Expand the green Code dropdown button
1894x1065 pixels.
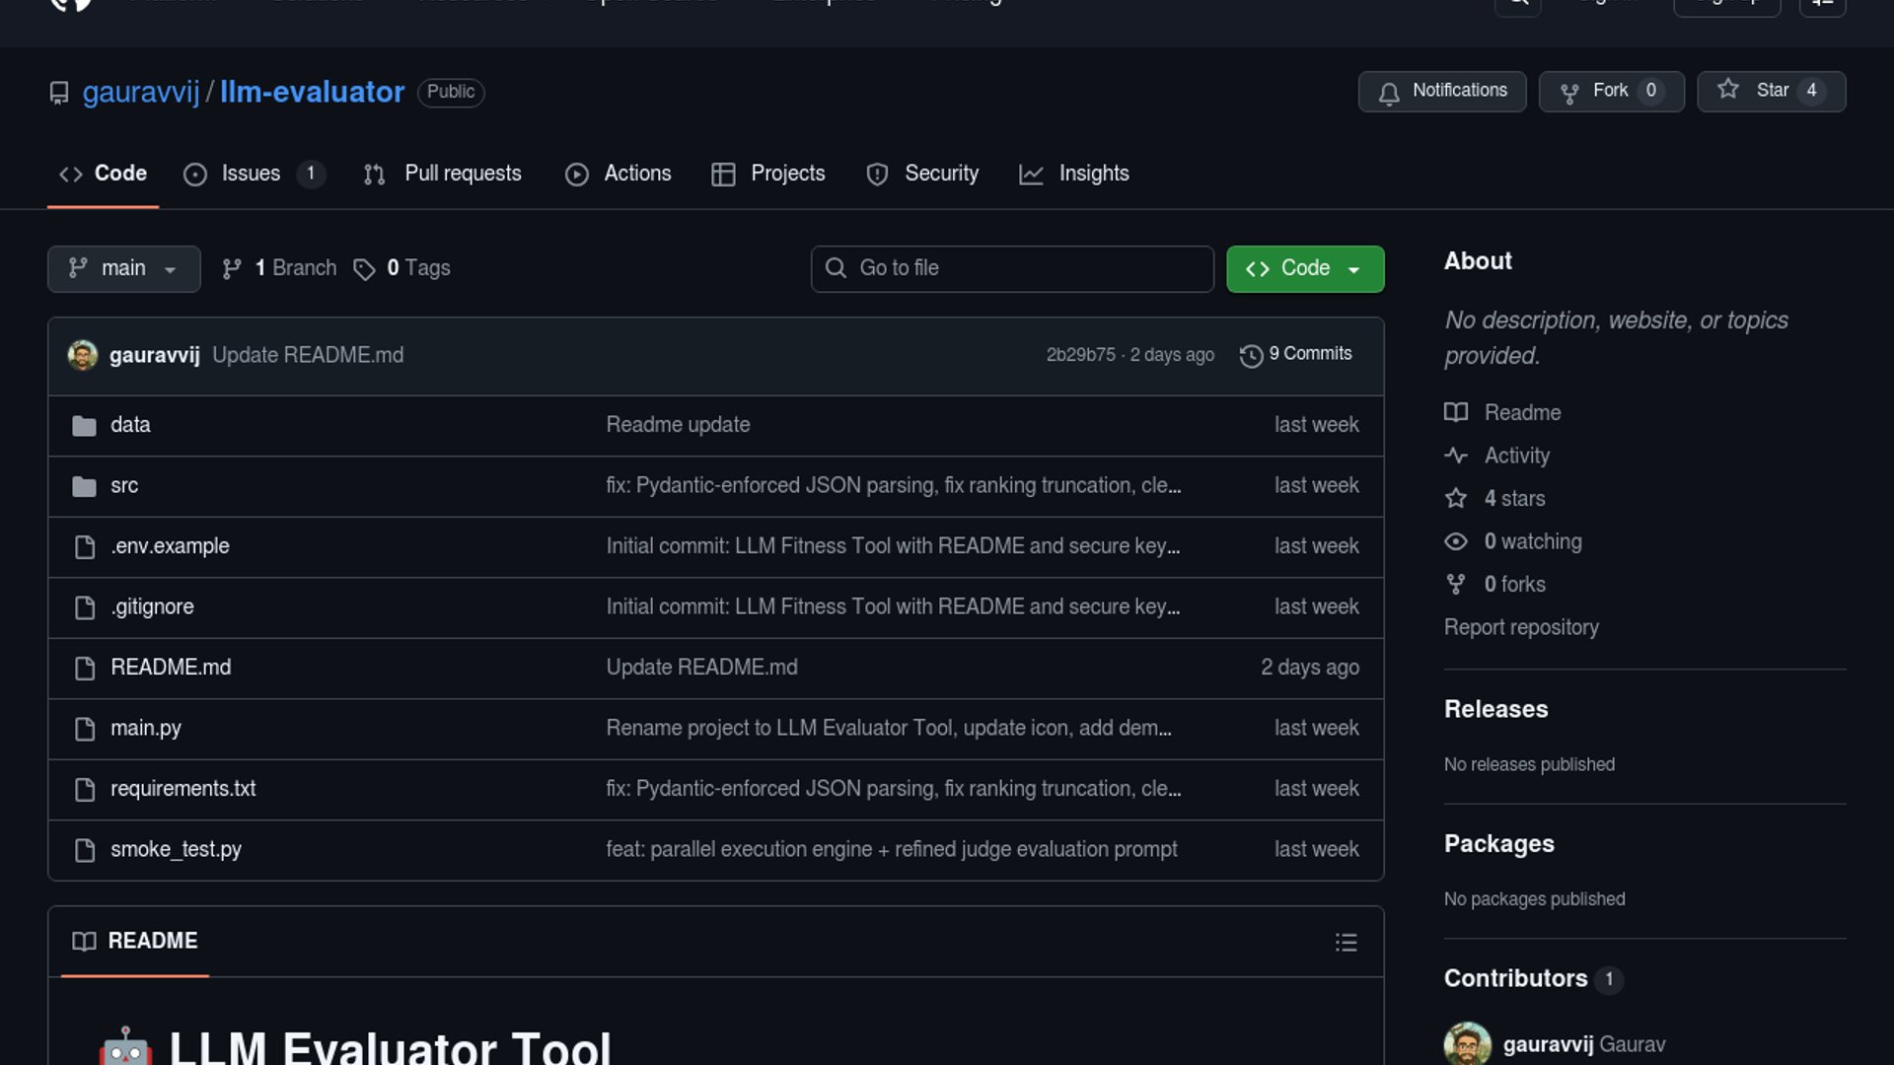click(1304, 268)
